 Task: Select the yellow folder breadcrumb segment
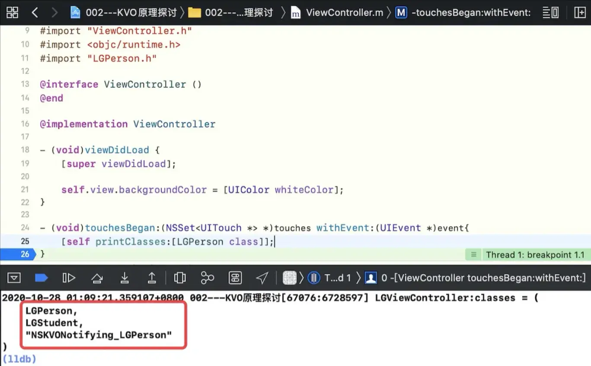pos(230,13)
